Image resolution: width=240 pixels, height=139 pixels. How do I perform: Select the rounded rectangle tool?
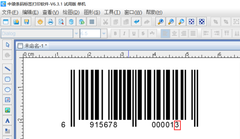[7, 79]
